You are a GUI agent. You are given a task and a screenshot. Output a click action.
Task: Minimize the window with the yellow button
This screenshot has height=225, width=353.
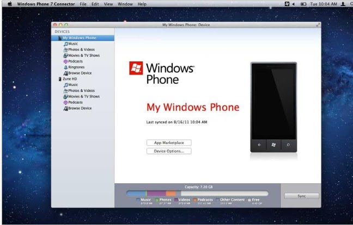60,24
